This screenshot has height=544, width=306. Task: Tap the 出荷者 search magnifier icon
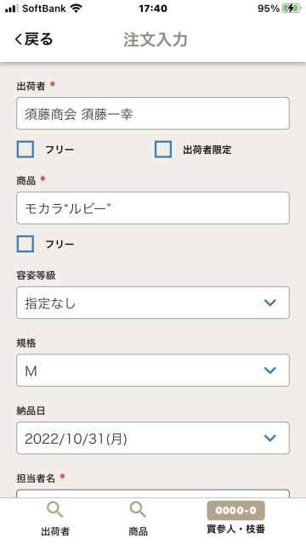coord(55,510)
